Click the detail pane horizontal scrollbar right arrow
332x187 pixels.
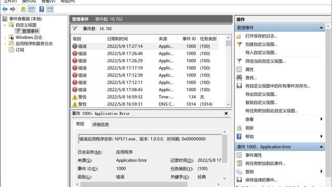(x=218, y=184)
